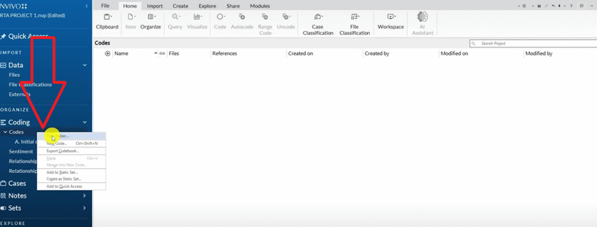Open File Classifications in sidebar

point(30,85)
